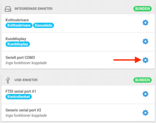The image size is (156, 123).
Task: Select the Generic serial port #2 title
Action: point(23,110)
